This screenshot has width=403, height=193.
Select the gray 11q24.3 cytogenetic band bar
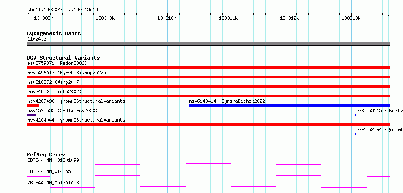[208, 44]
